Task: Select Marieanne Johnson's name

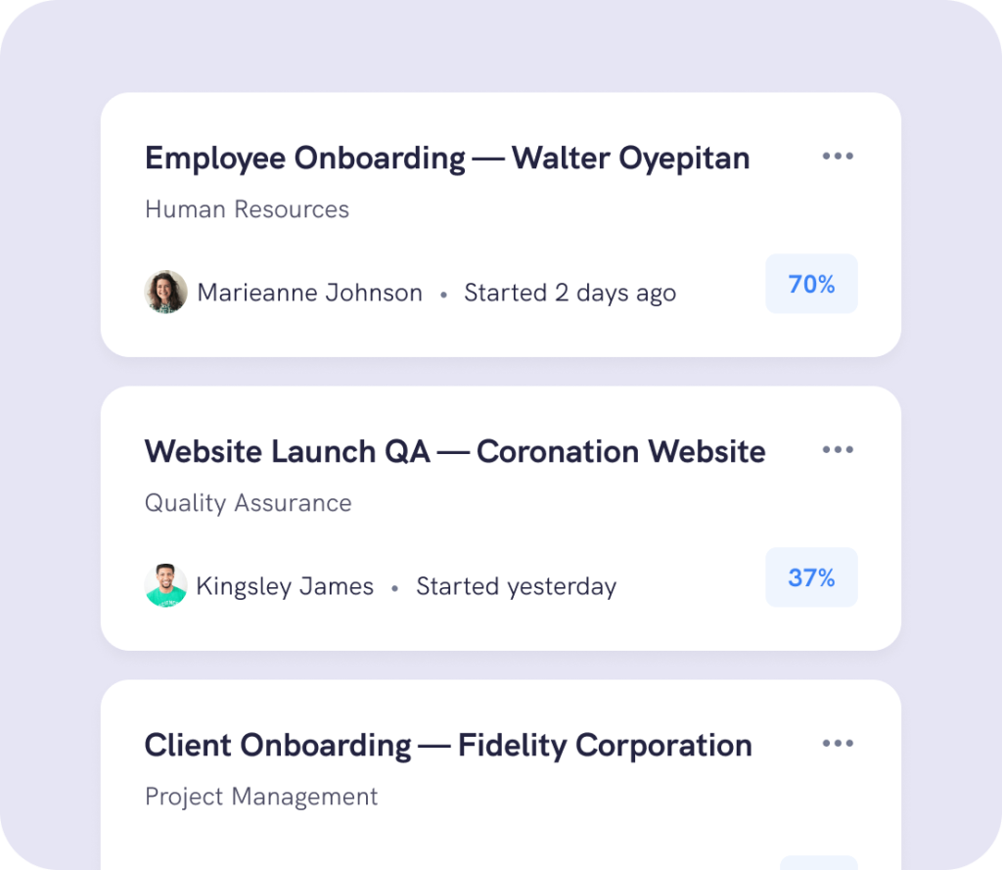Action: 309,292
